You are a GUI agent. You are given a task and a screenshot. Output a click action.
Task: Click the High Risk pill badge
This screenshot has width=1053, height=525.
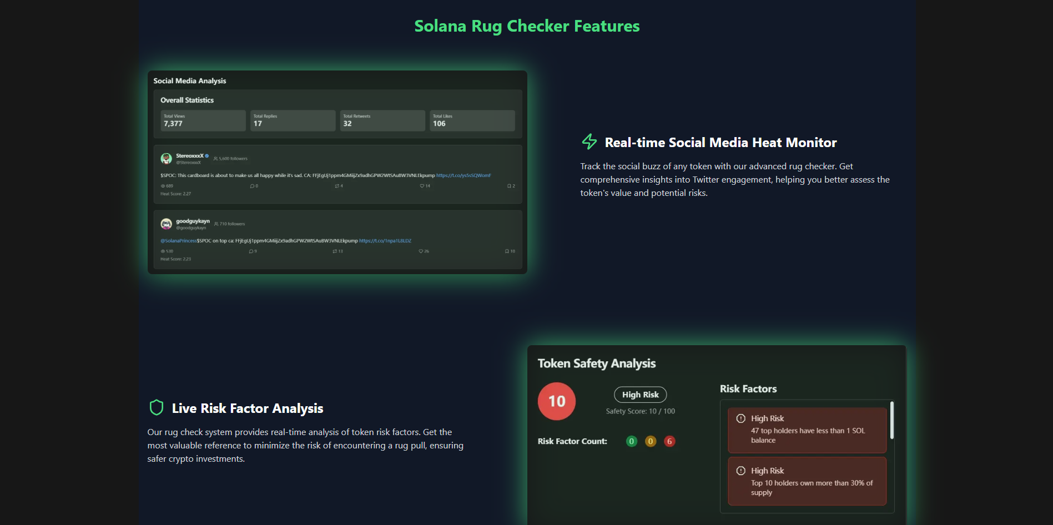pos(640,394)
